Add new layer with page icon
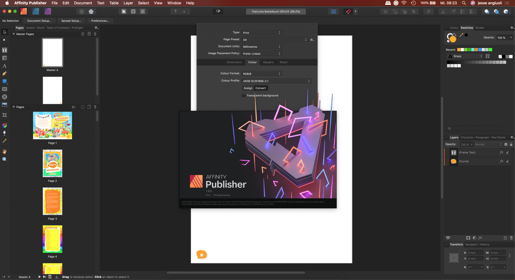This screenshot has width=515, height=280. pyautogui.click(x=505, y=238)
